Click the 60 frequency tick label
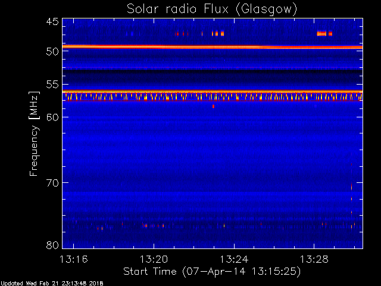381x286 pixels. [x=52, y=117]
